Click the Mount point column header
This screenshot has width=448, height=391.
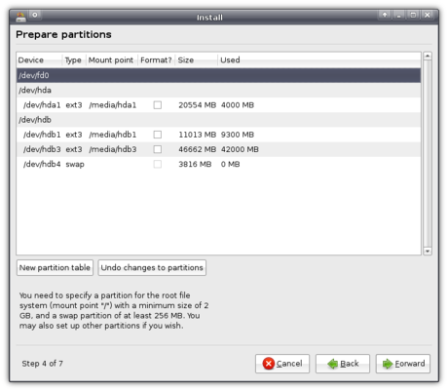click(112, 60)
